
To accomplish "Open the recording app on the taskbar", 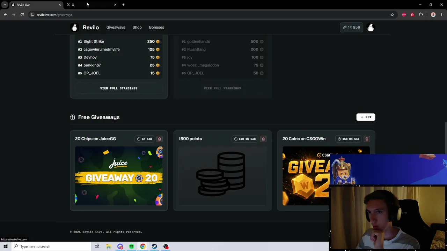I will (166, 246).
